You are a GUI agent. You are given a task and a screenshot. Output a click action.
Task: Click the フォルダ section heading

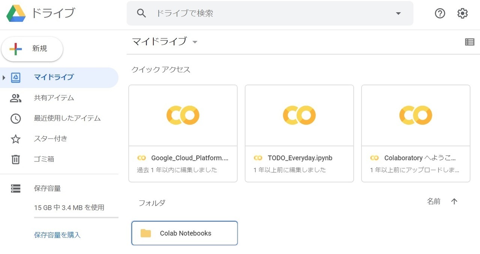(152, 203)
